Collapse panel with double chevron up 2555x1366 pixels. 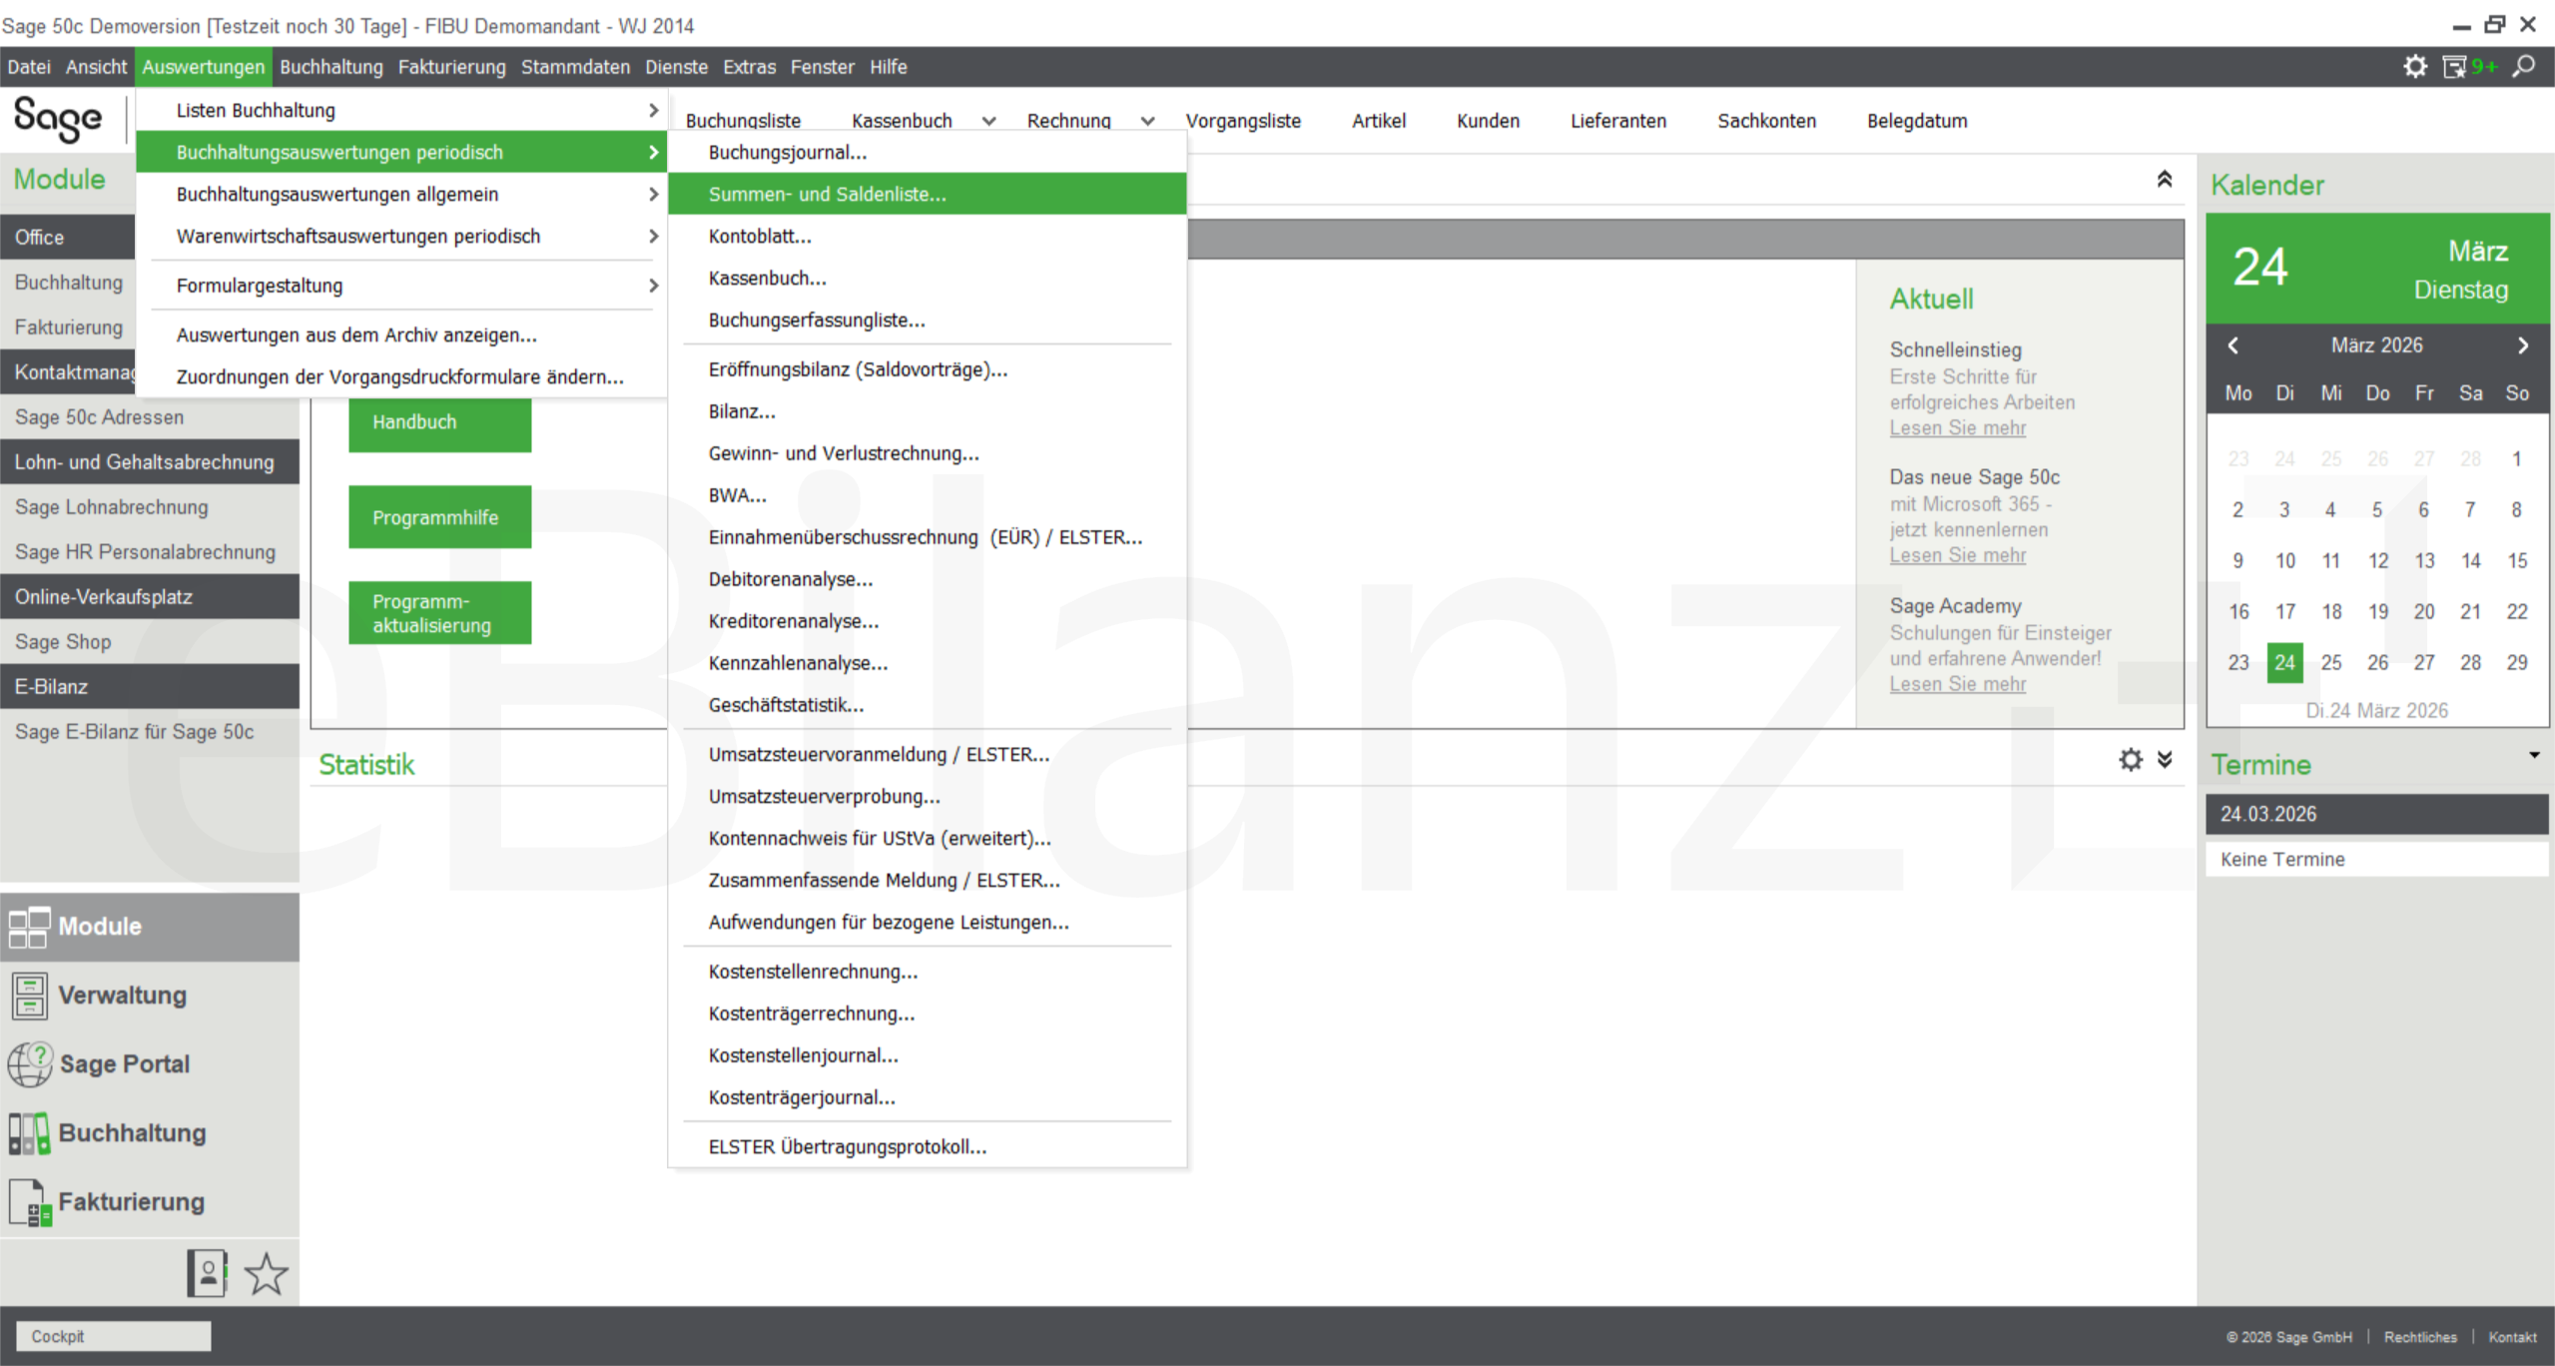(2164, 179)
